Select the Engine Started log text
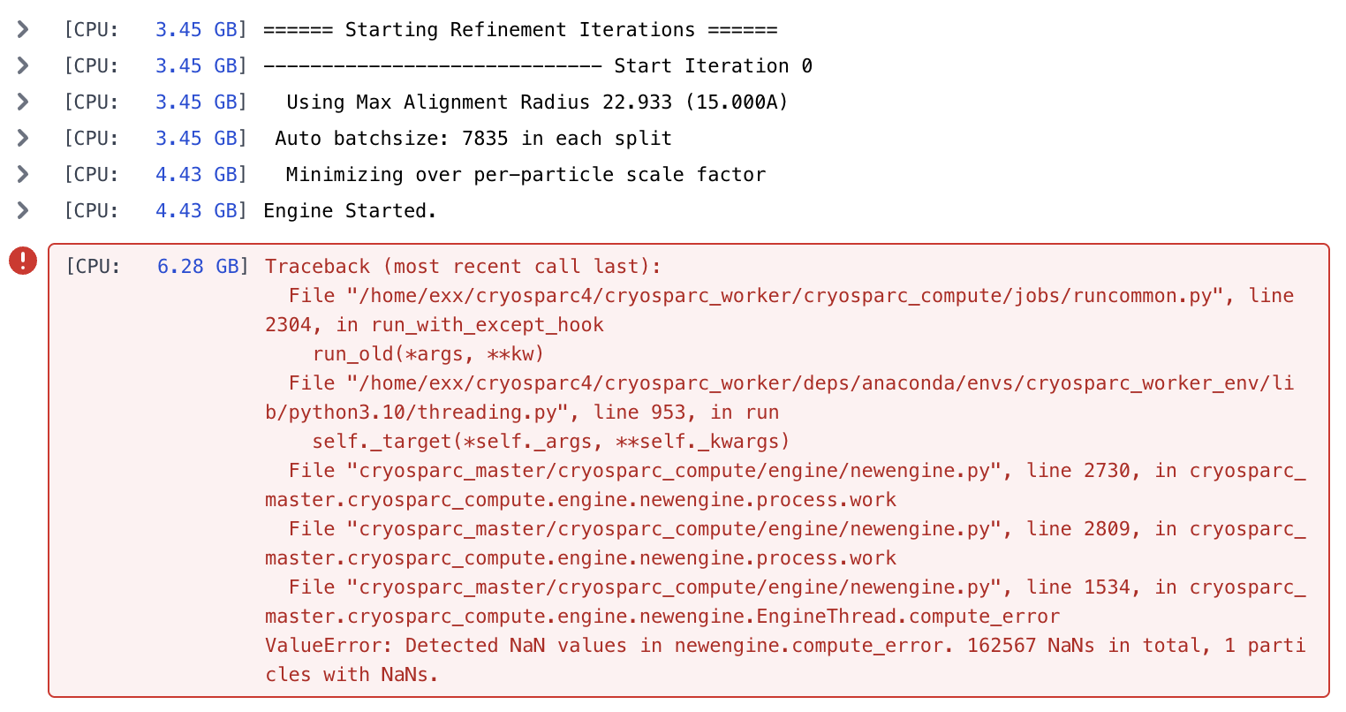Viewport: 1346px width, 712px height. pyautogui.click(x=350, y=211)
